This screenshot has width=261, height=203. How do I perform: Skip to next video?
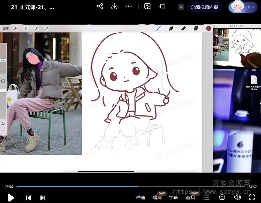tap(43, 197)
